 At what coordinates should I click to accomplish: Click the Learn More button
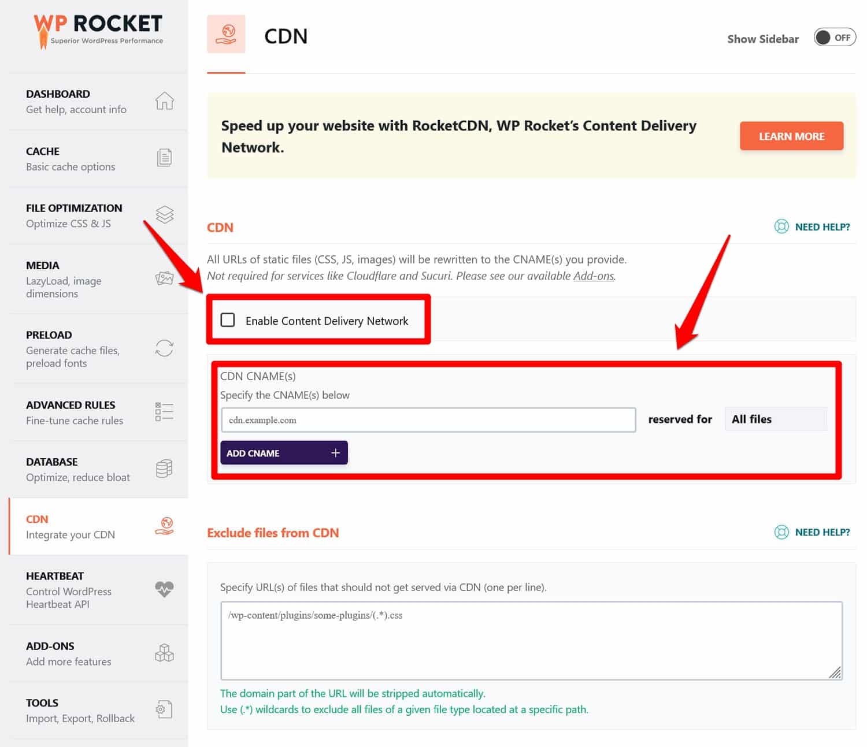pyautogui.click(x=791, y=136)
